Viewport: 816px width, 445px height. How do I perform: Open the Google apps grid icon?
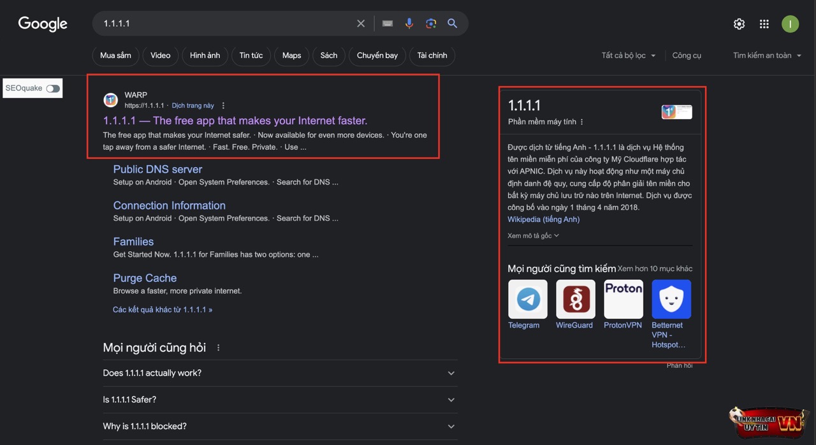click(764, 24)
